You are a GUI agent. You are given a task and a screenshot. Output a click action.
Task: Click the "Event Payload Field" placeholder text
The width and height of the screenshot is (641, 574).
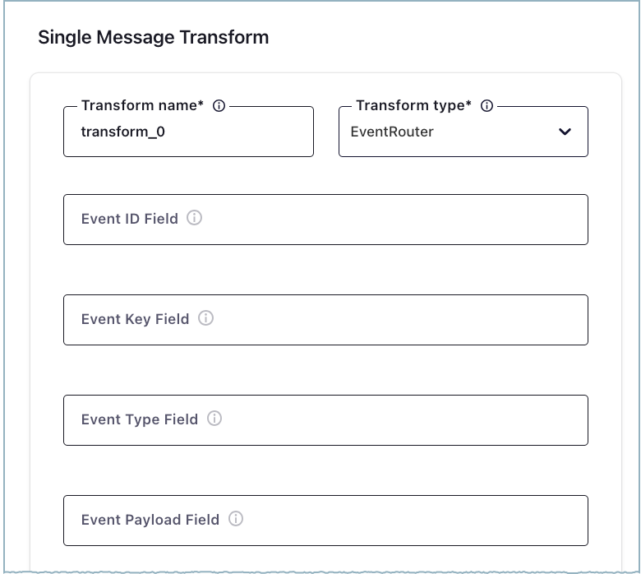pyautogui.click(x=150, y=521)
